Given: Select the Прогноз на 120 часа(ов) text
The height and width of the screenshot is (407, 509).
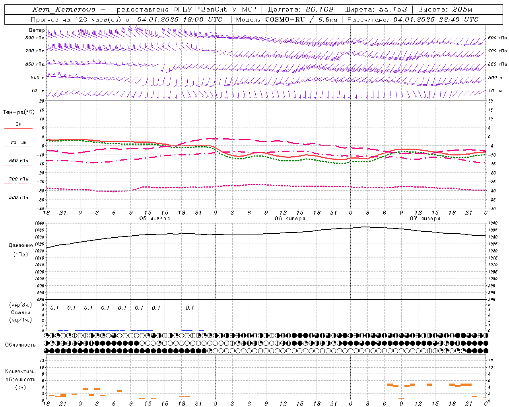Looking at the screenshot, I should (x=77, y=19).
